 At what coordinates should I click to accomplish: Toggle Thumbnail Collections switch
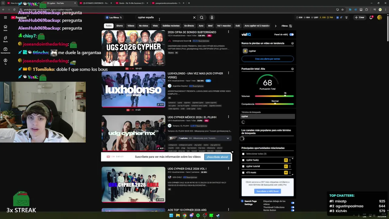(293, 207)
